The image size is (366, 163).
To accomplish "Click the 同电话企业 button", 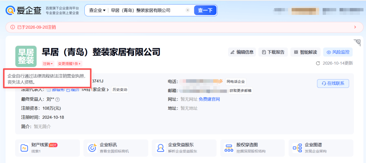I will (x=236, y=82).
